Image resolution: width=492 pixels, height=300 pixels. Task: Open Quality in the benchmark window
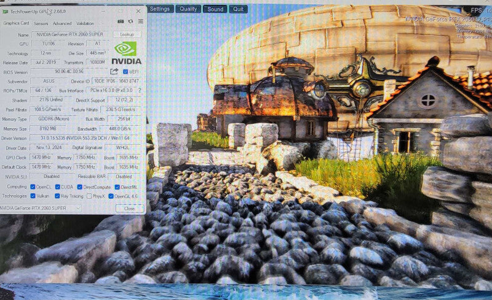click(x=188, y=9)
